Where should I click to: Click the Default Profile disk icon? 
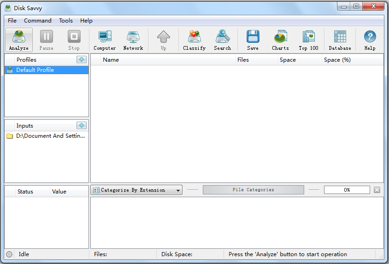pos(10,70)
